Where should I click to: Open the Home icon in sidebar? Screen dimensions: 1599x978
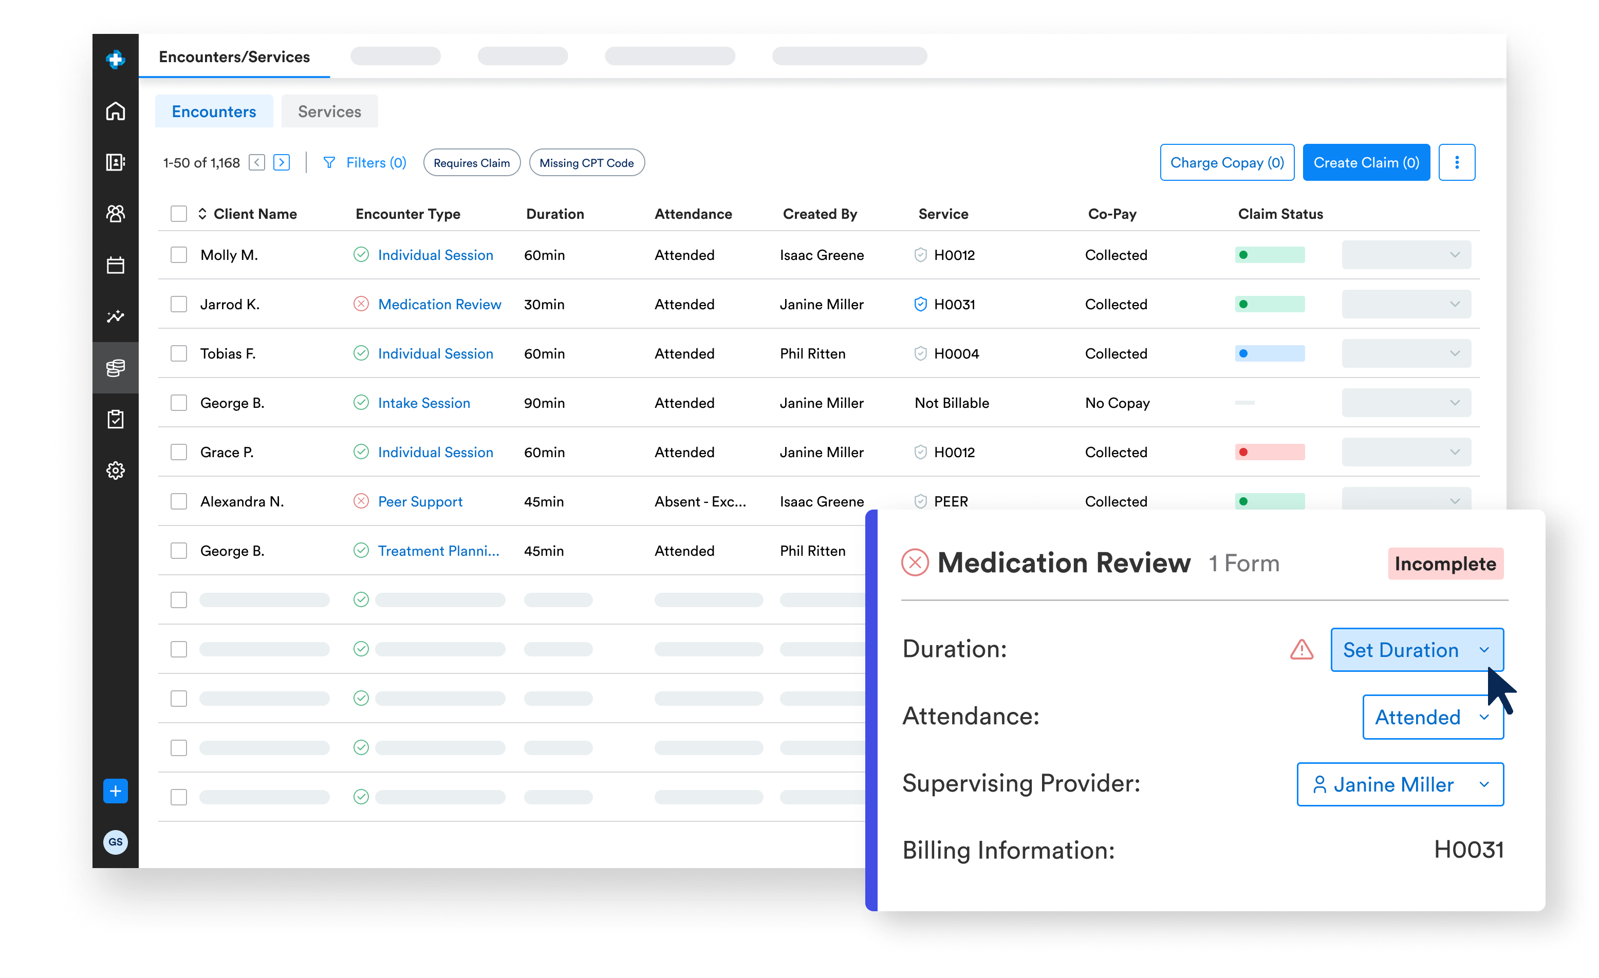click(116, 111)
